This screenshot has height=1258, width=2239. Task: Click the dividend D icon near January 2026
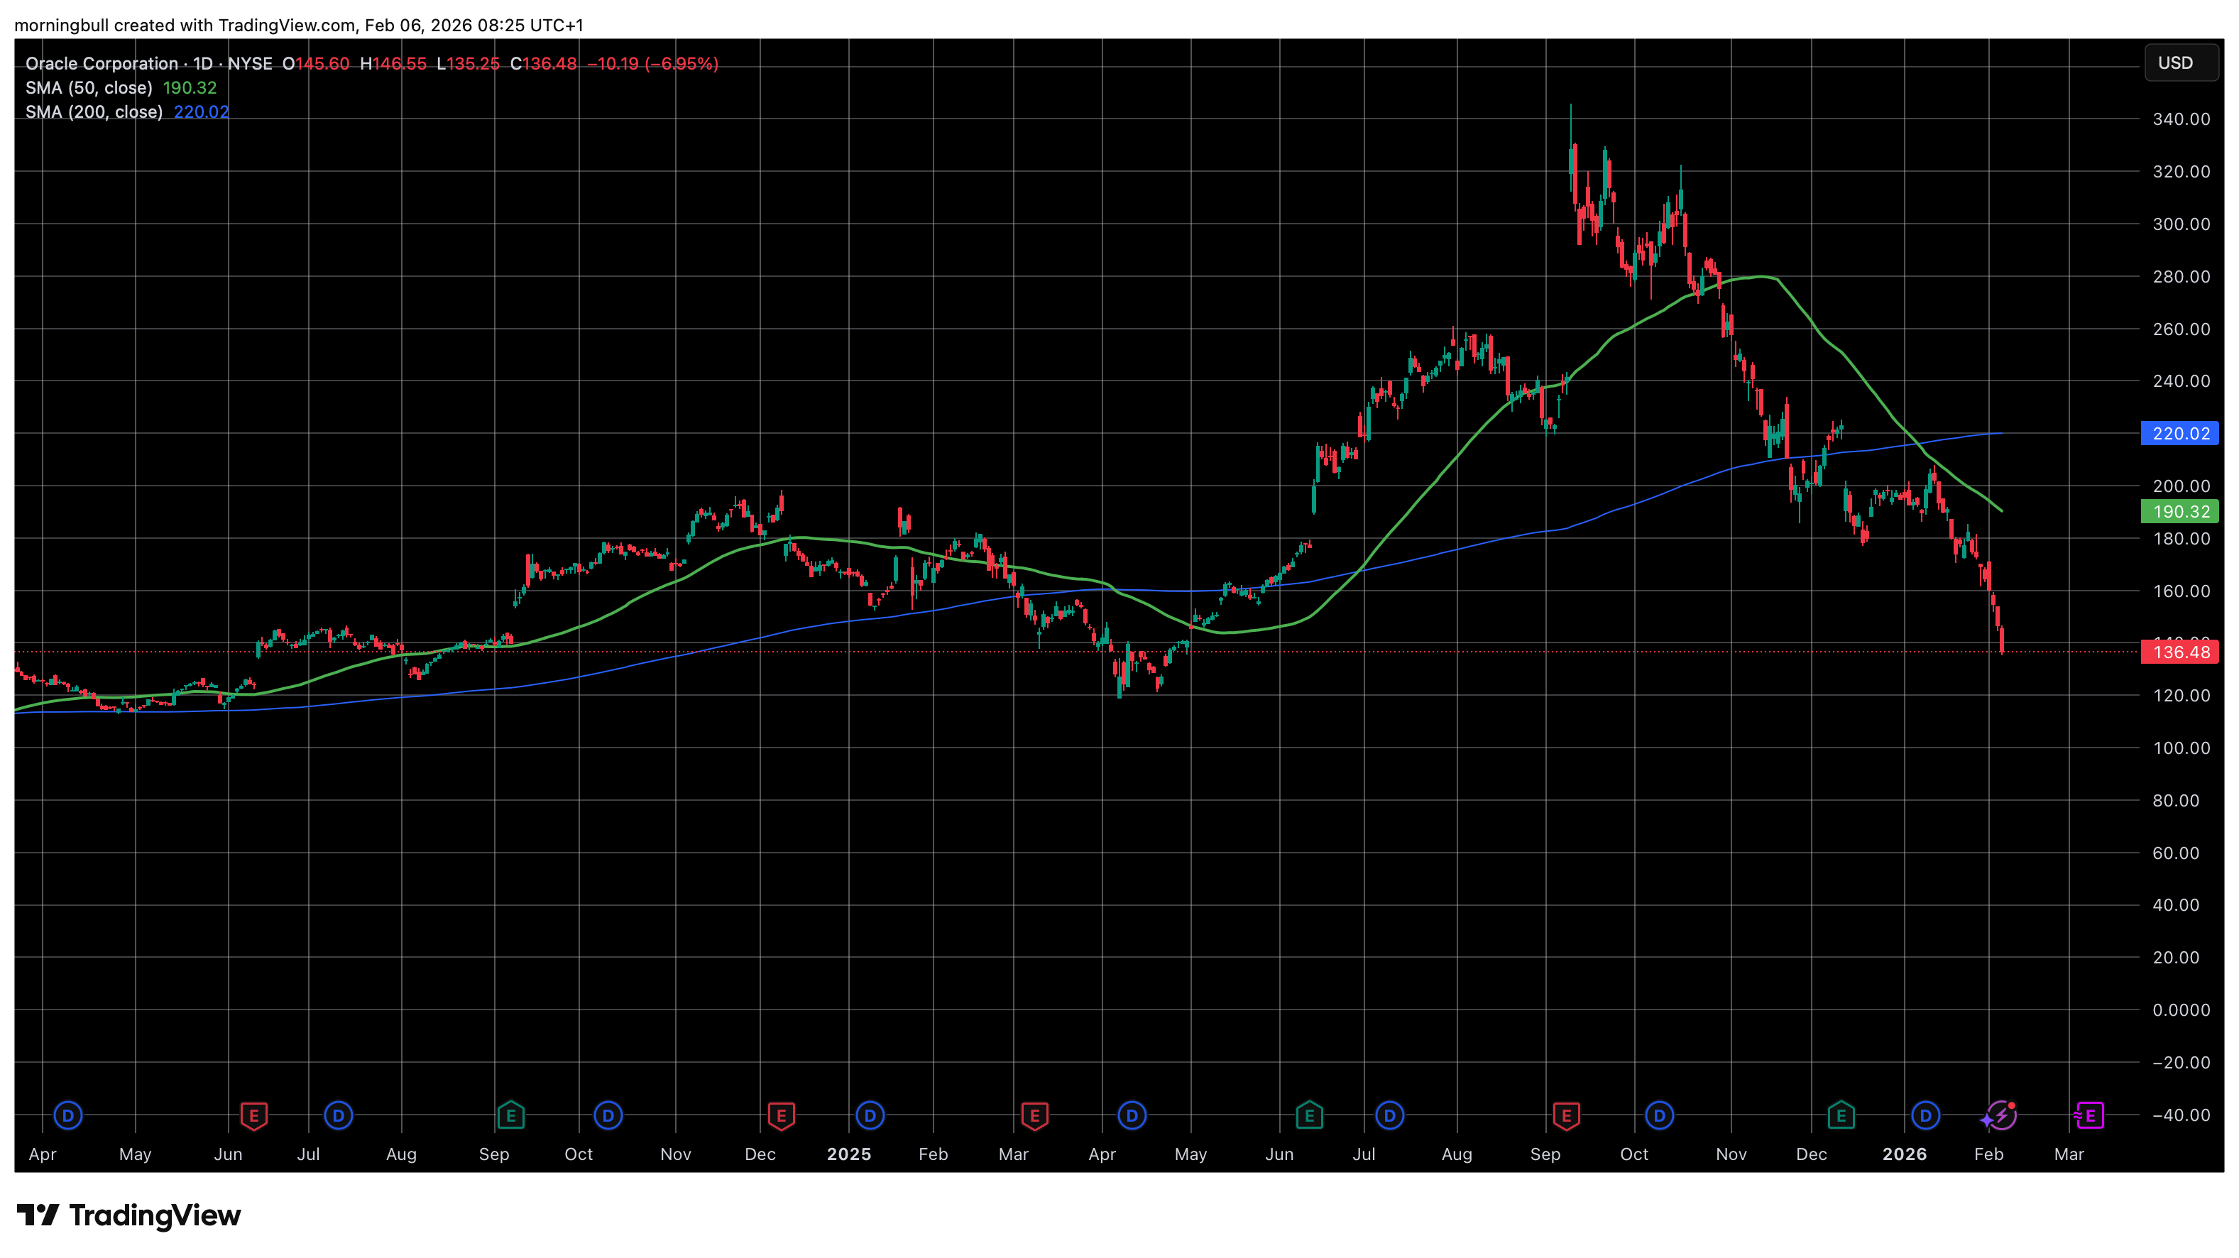1925,1115
